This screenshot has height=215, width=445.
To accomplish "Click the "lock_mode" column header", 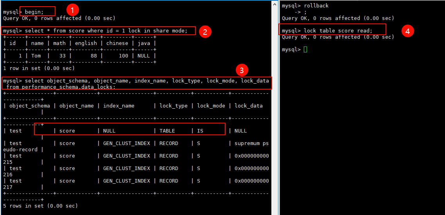I will [x=211, y=106].
